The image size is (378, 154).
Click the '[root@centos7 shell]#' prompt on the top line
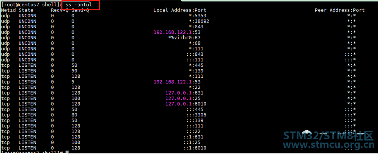32,5
